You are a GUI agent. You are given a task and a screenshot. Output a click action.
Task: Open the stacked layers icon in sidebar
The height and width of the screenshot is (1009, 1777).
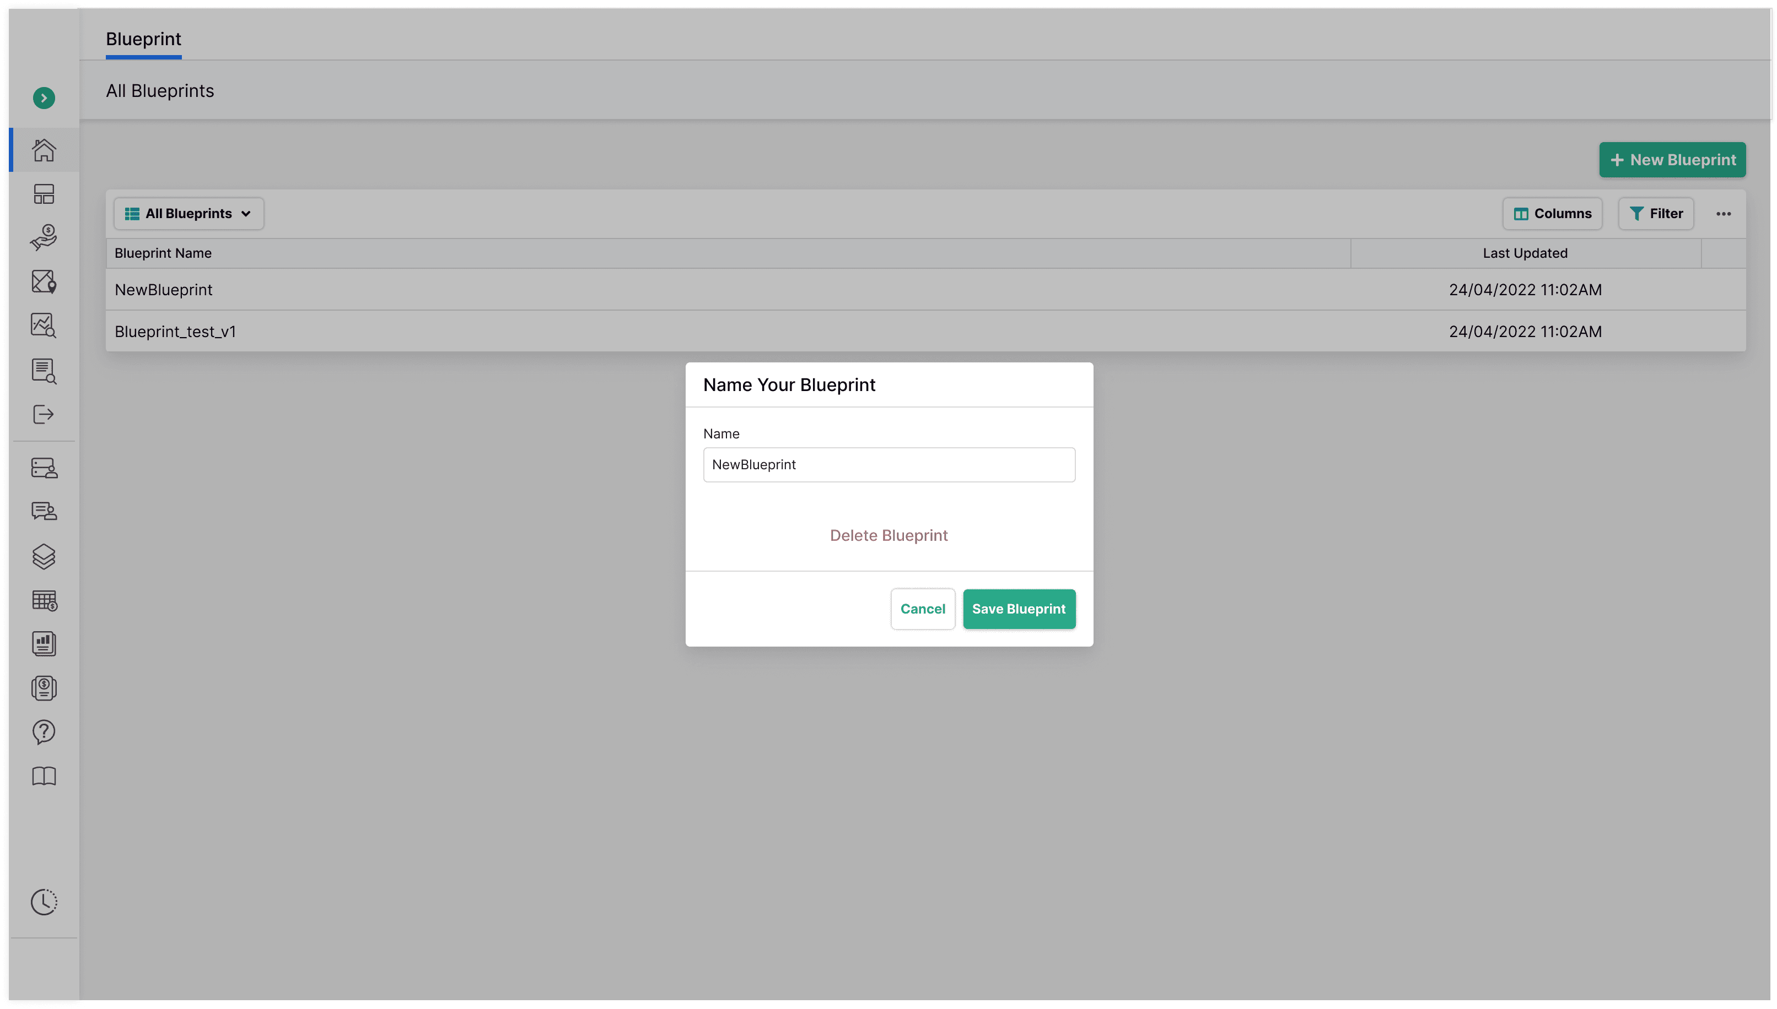click(44, 556)
